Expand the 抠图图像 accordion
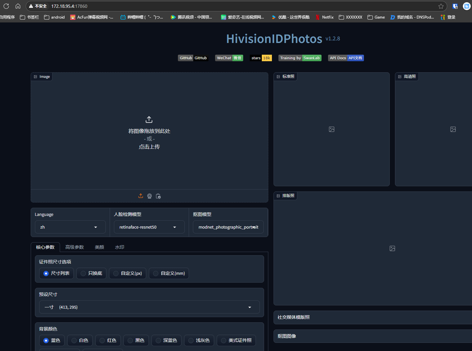The width and height of the screenshot is (472, 351). [373, 336]
